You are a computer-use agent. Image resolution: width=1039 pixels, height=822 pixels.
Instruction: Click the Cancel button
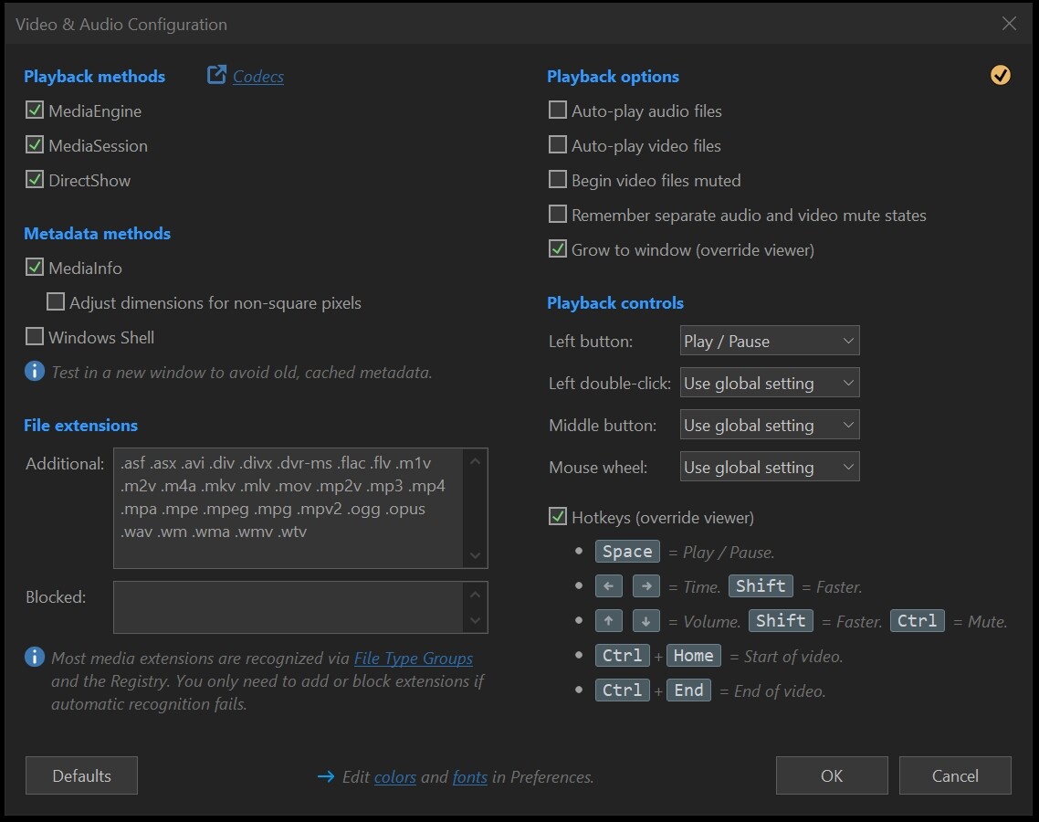tap(955, 775)
